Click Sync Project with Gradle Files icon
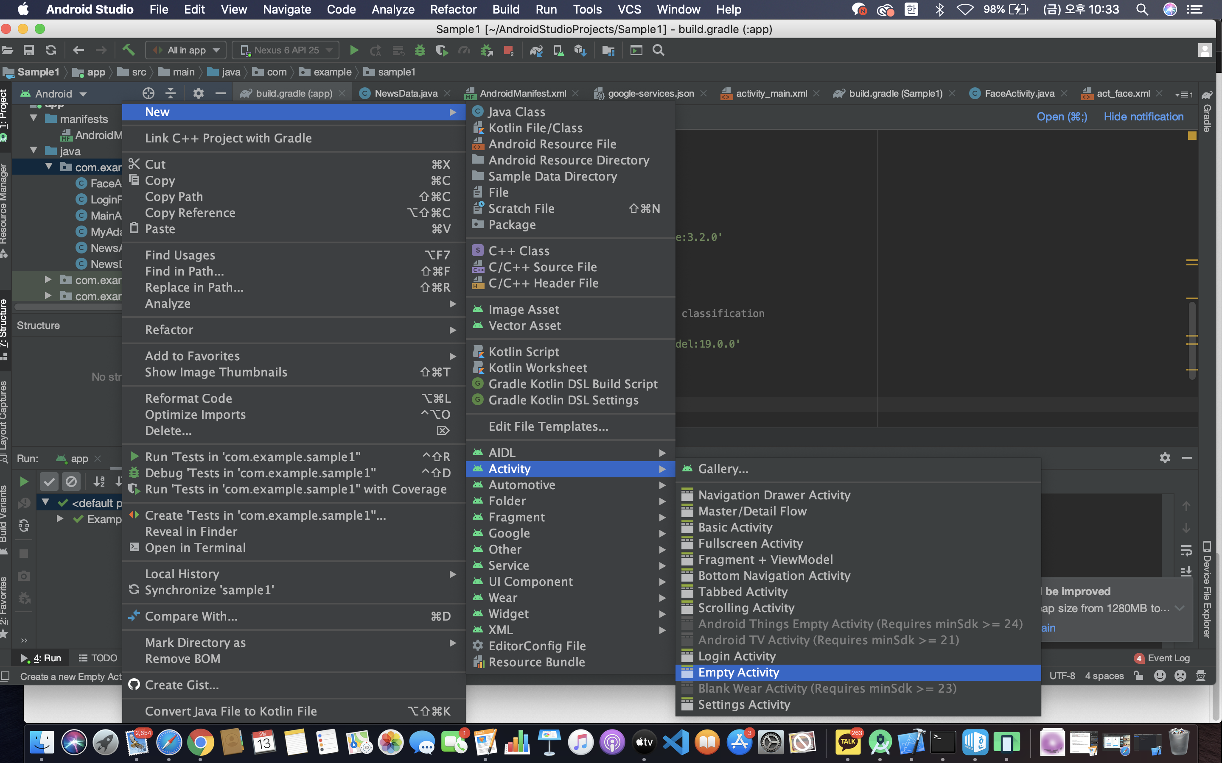The image size is (1222, 763). pos(536,50)
